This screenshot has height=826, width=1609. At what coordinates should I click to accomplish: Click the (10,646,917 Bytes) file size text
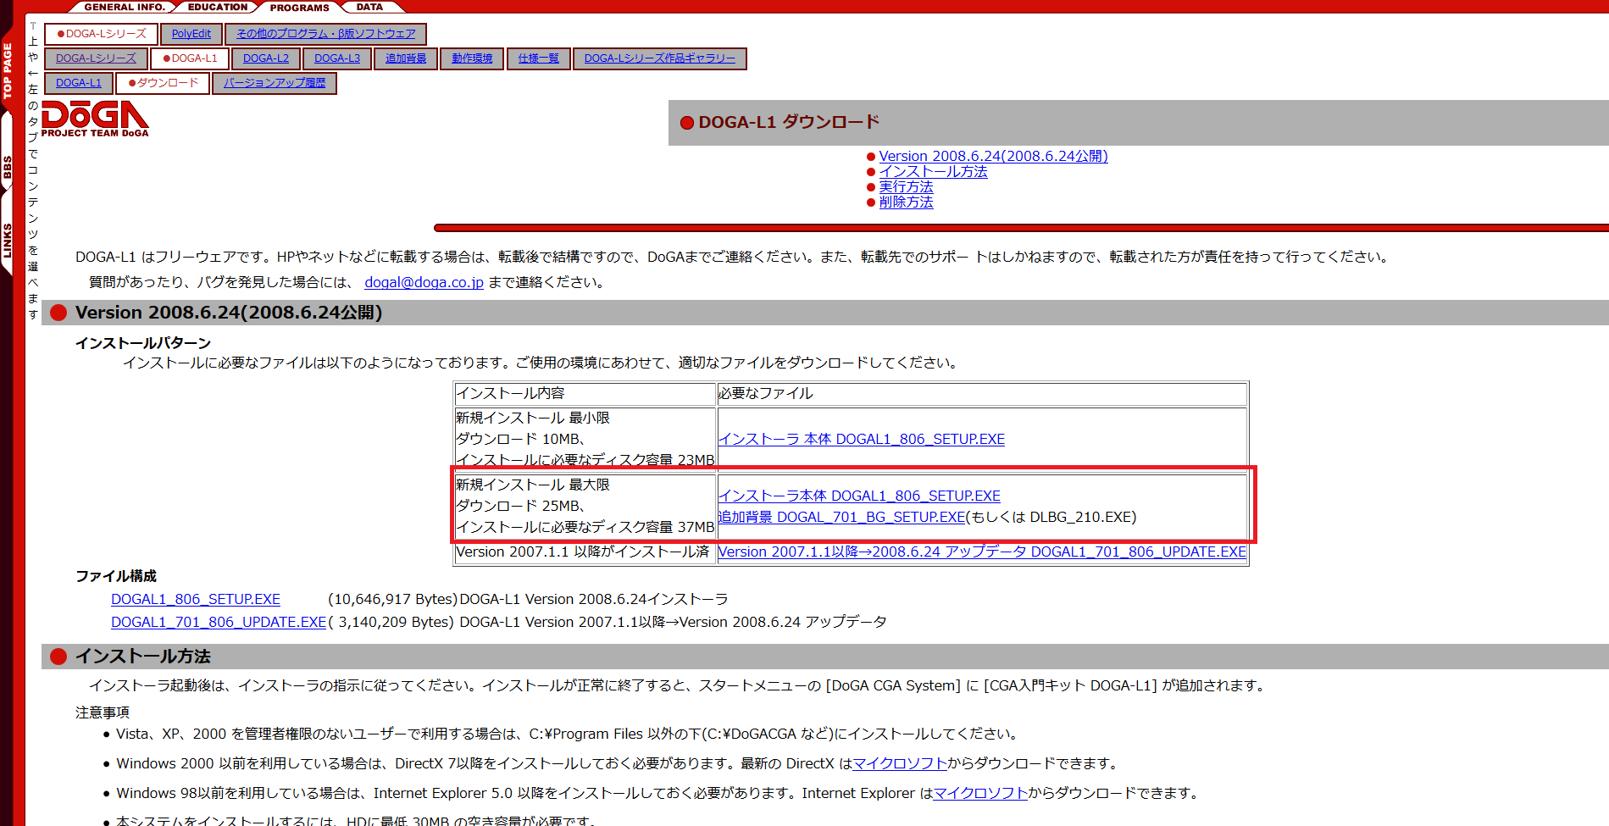click(x=392, y=599)
